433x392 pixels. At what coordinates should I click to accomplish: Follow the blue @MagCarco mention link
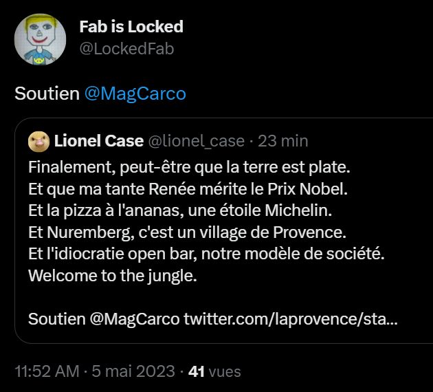135,94
